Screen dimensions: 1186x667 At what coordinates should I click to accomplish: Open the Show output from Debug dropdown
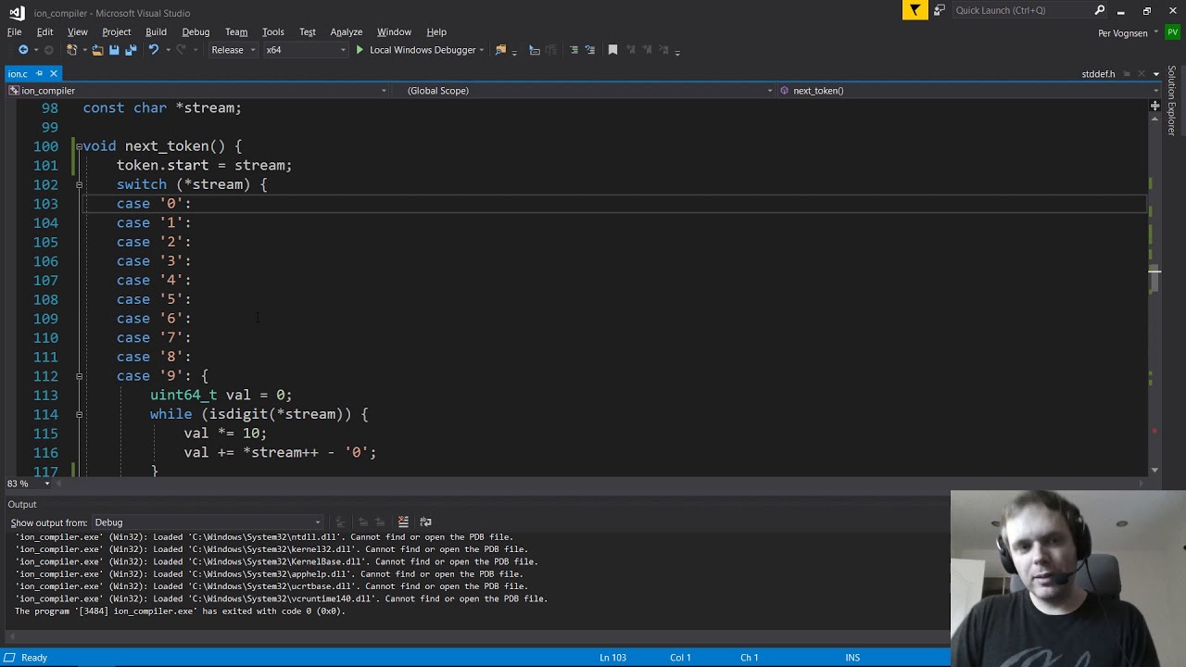pos(208,522)
